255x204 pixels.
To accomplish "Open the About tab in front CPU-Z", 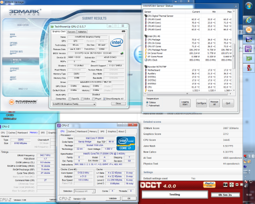I will point(121,132).
